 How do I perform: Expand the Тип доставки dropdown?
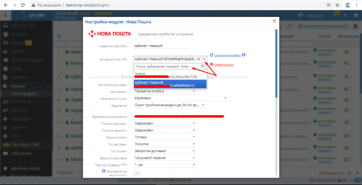(x=165, y=144)
